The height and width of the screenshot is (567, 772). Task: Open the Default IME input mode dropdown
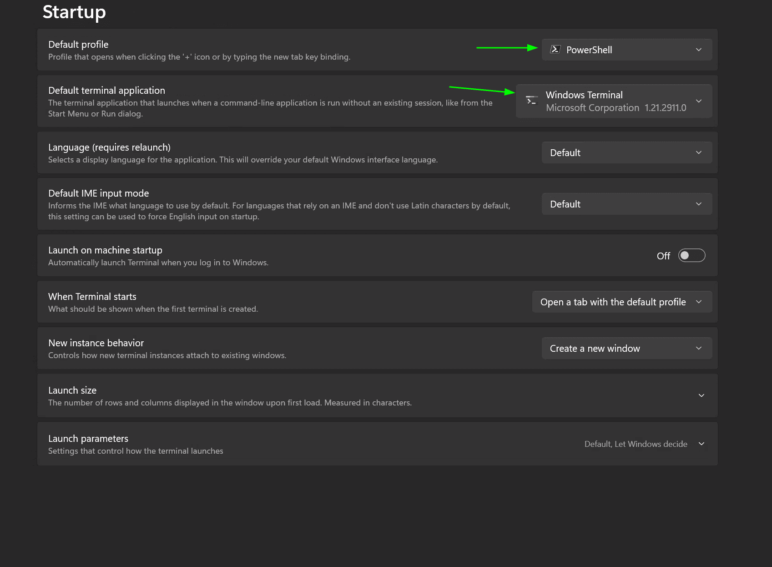point(626,204)
